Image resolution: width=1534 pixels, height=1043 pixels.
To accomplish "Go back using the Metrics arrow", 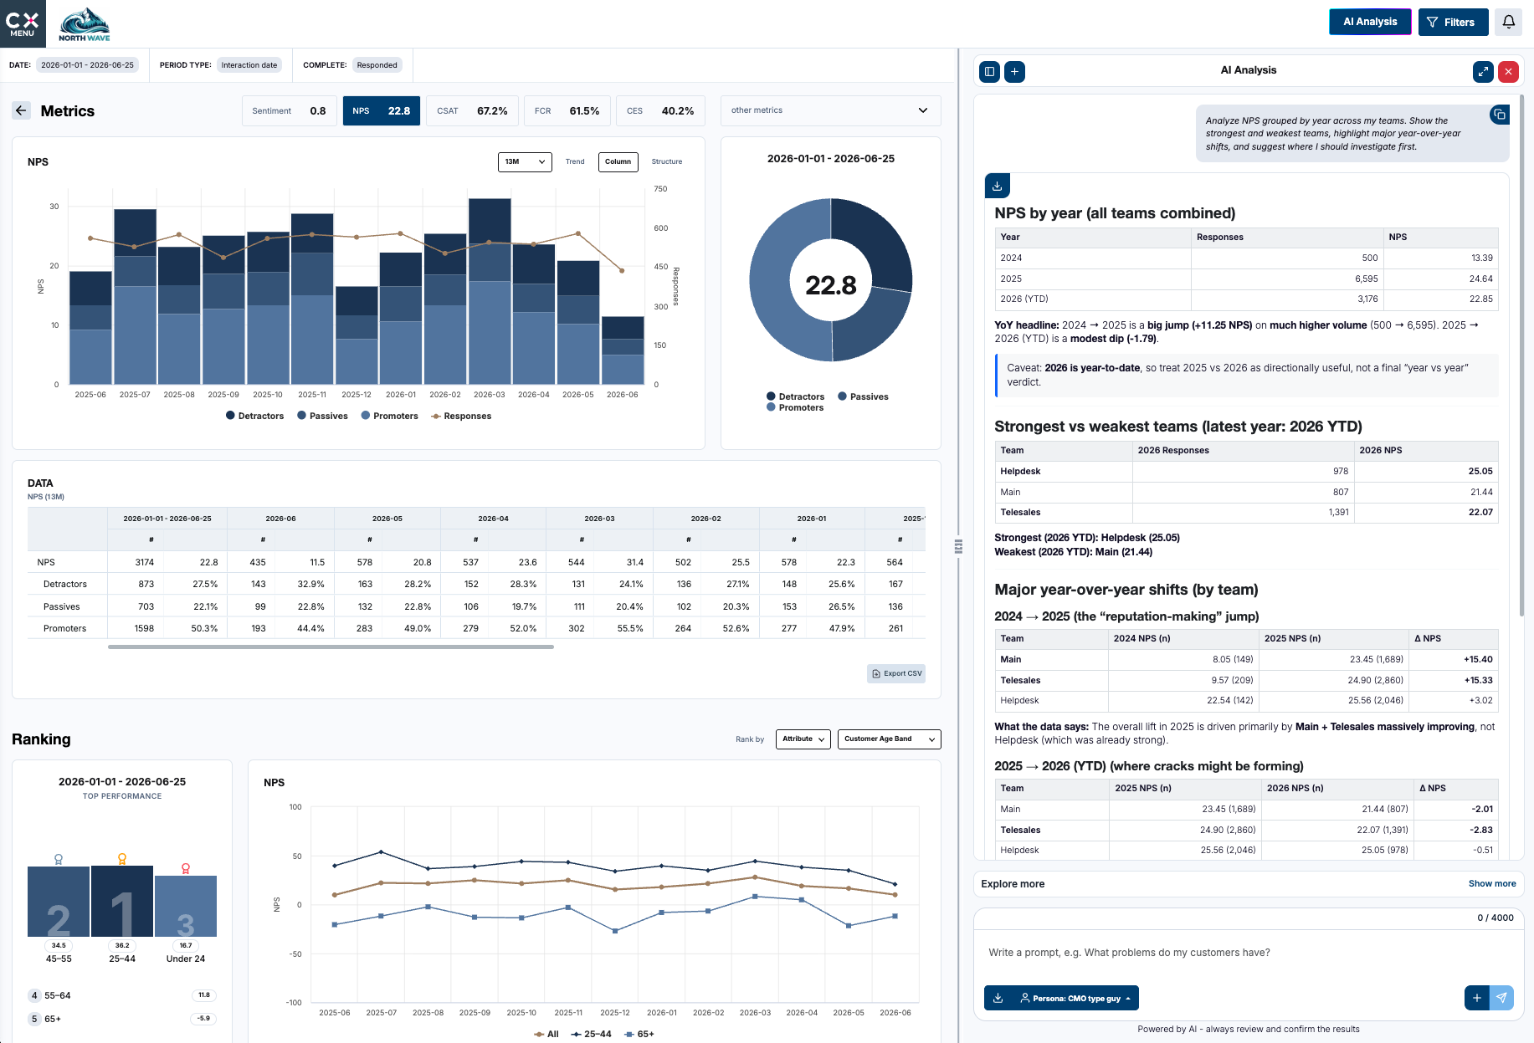I will click(x=21, y=110).
